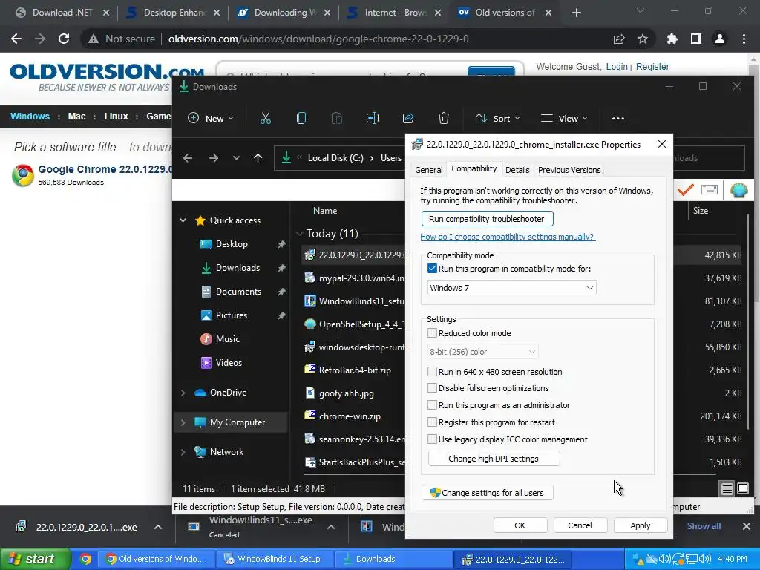Click Change high DPI settings button

(494, 459)
